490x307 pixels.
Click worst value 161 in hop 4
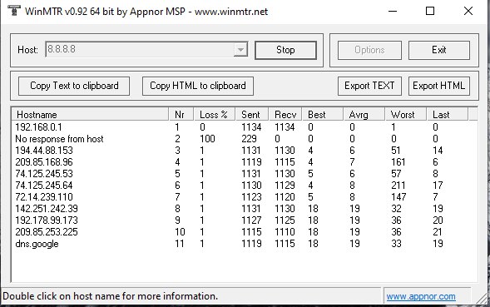click(398, 162)
